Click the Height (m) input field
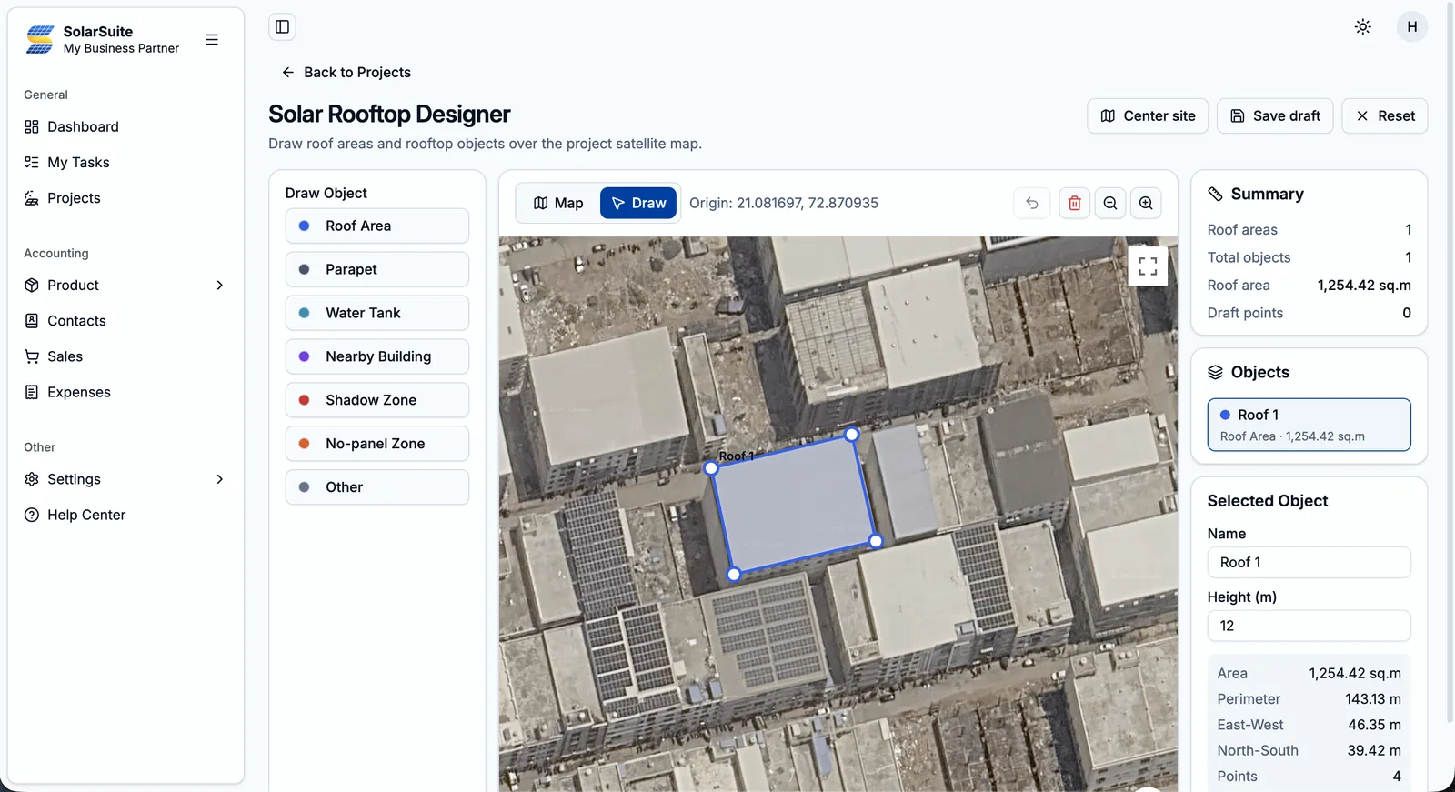Screen dimensions: 1455x792 tap(1309, 627)
